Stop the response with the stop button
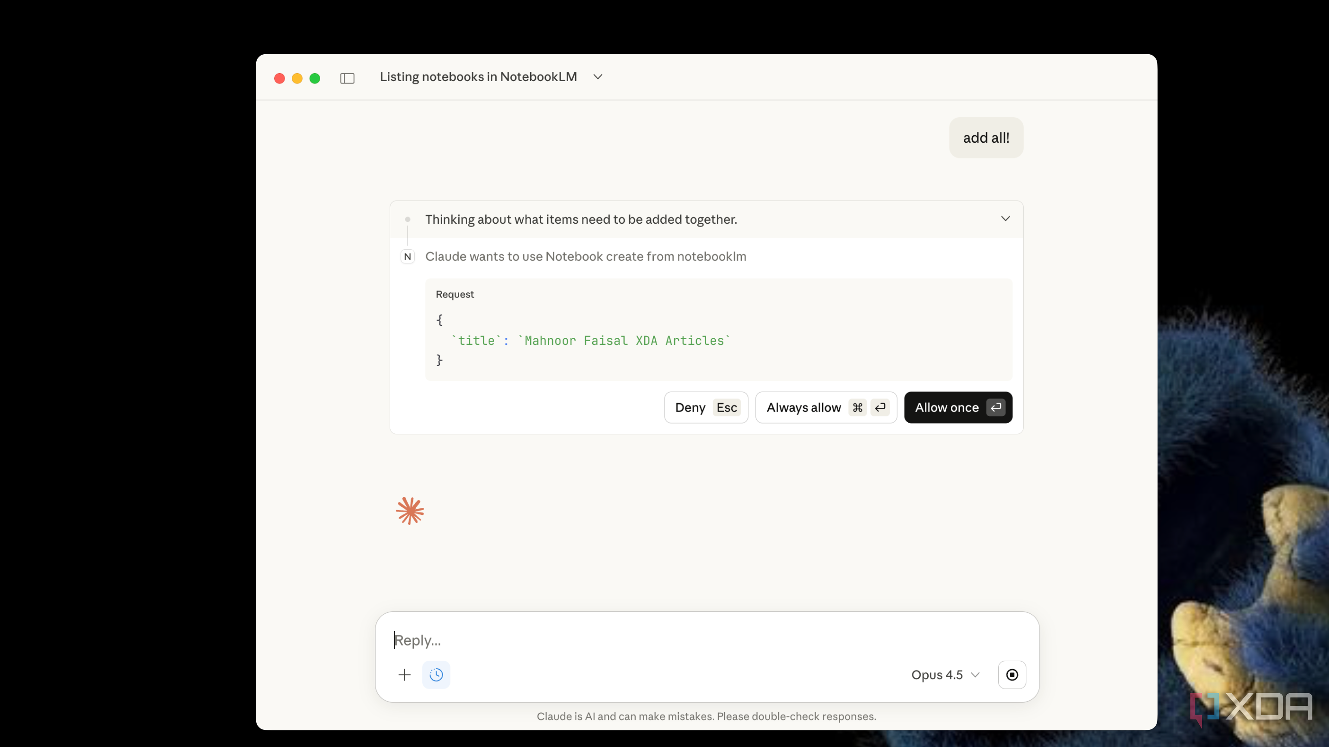This screenshot has width=1329, height=747. (x=1012, y=675)
